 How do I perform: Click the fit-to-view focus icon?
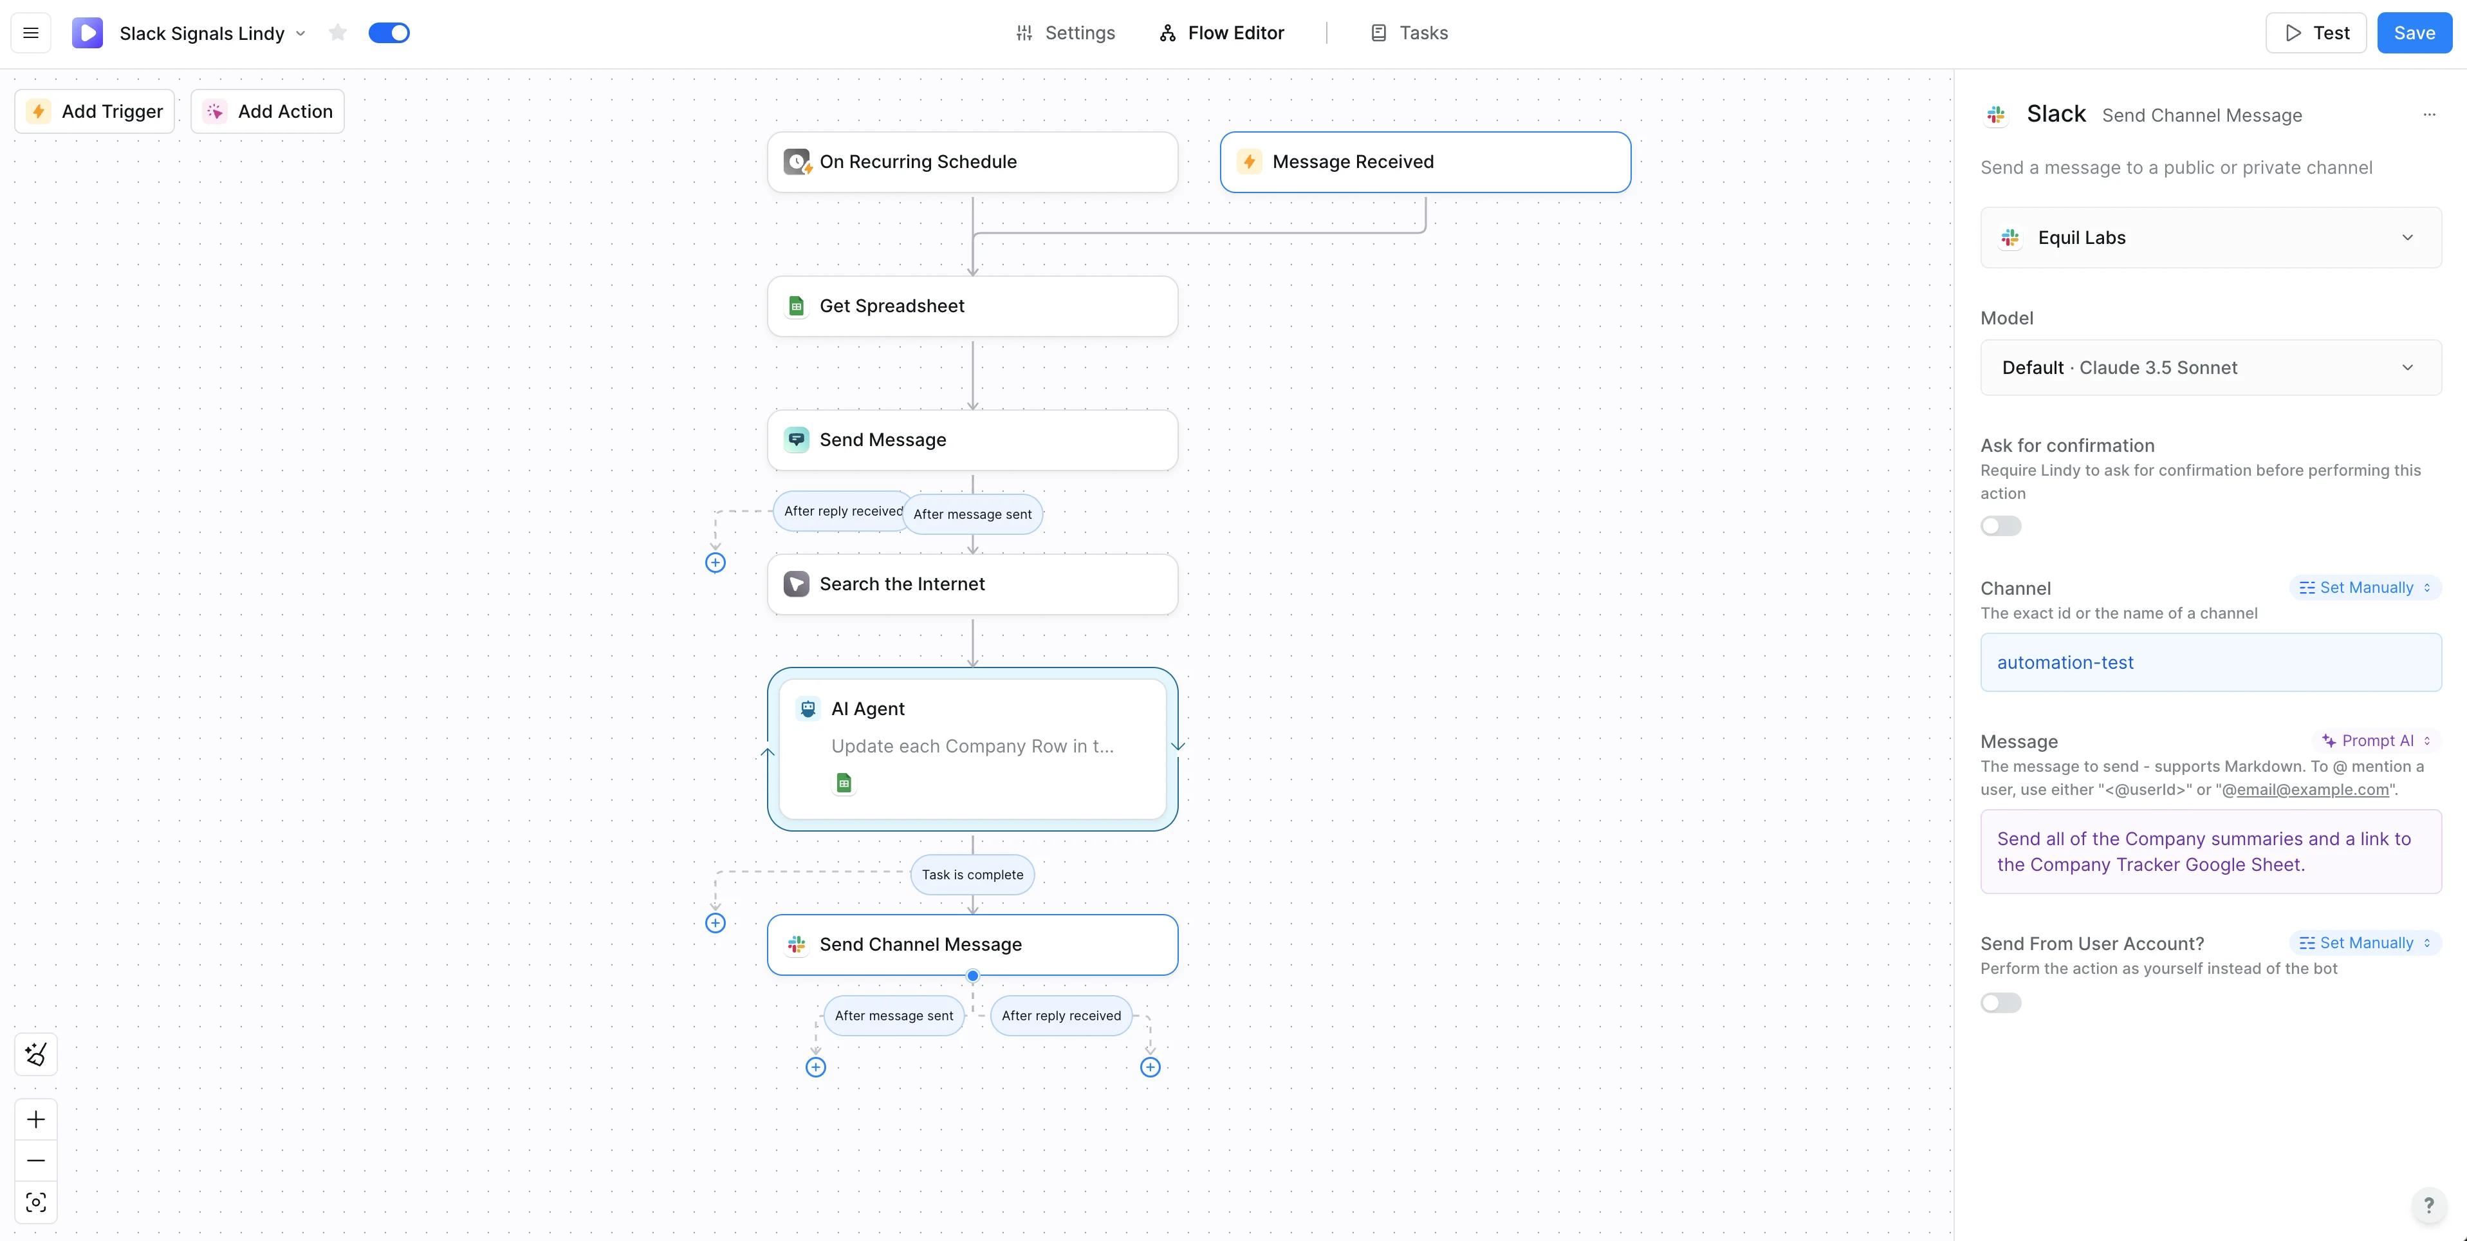click(37, 1202)
